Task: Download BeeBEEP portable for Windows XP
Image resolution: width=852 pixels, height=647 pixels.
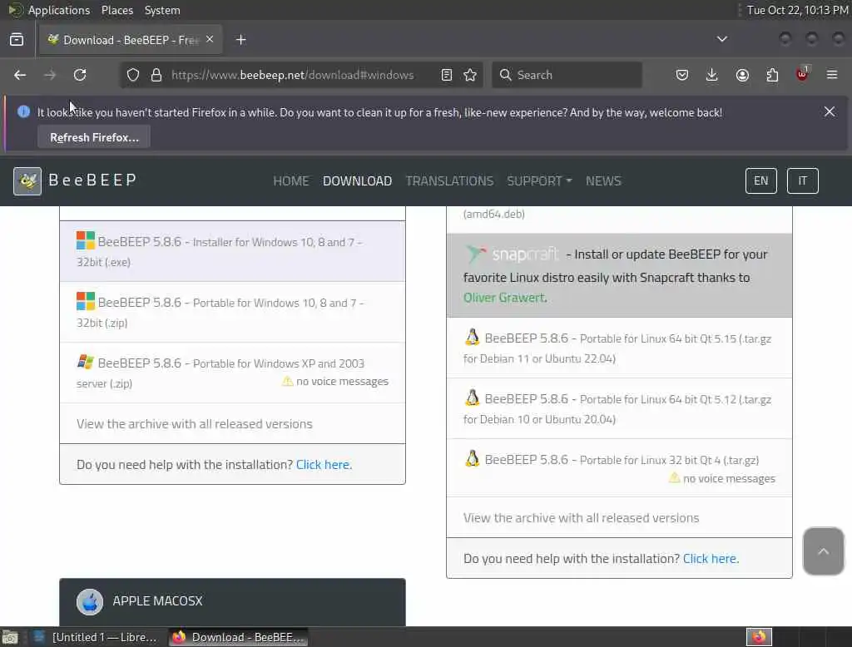Action: [x=233, y=373]
